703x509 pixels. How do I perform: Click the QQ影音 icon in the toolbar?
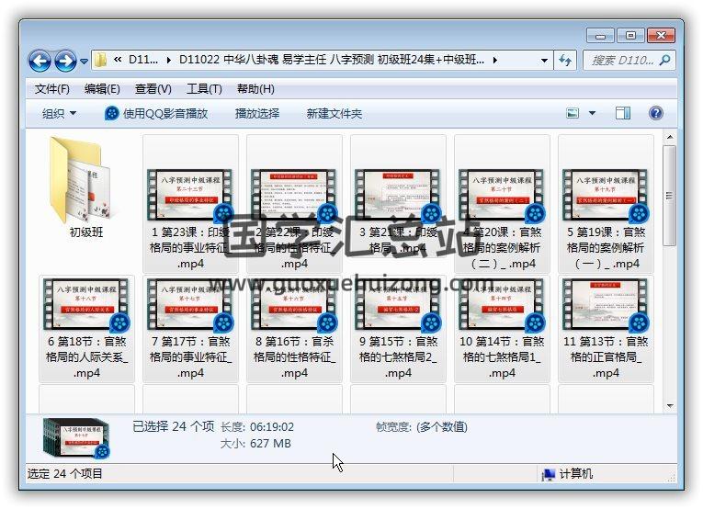tap(111, 113)
